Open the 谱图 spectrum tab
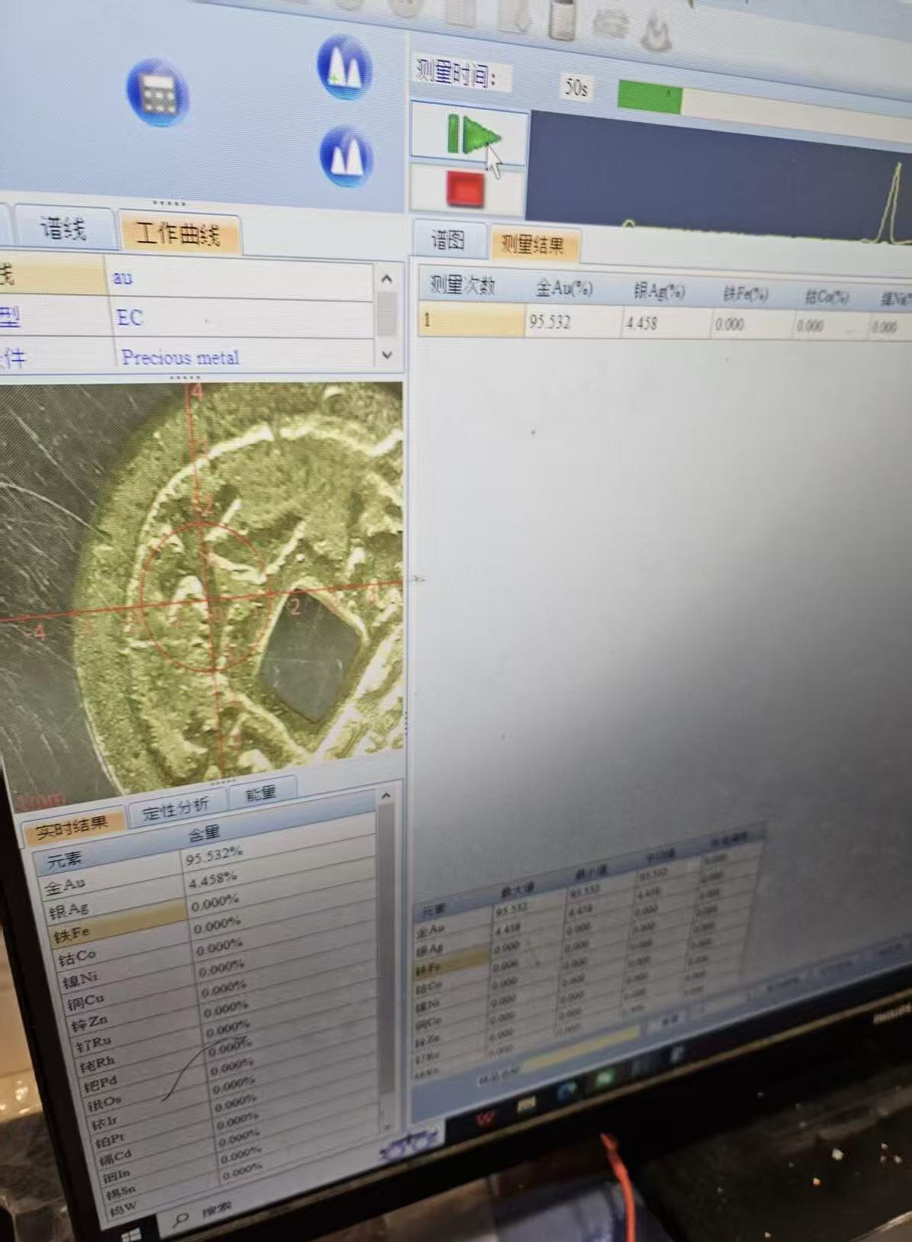This screenshot has height=1242, width=912. [x=448, y=241]
